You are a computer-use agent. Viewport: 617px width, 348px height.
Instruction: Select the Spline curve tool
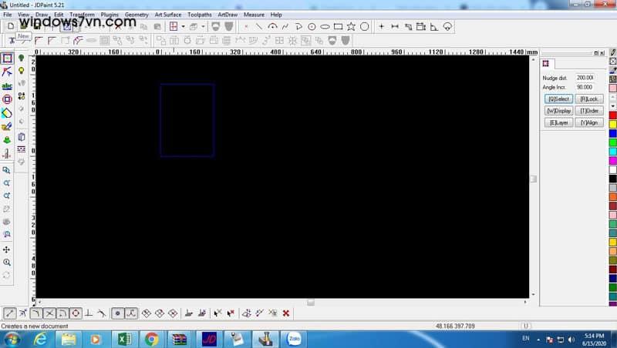(285, 27)
